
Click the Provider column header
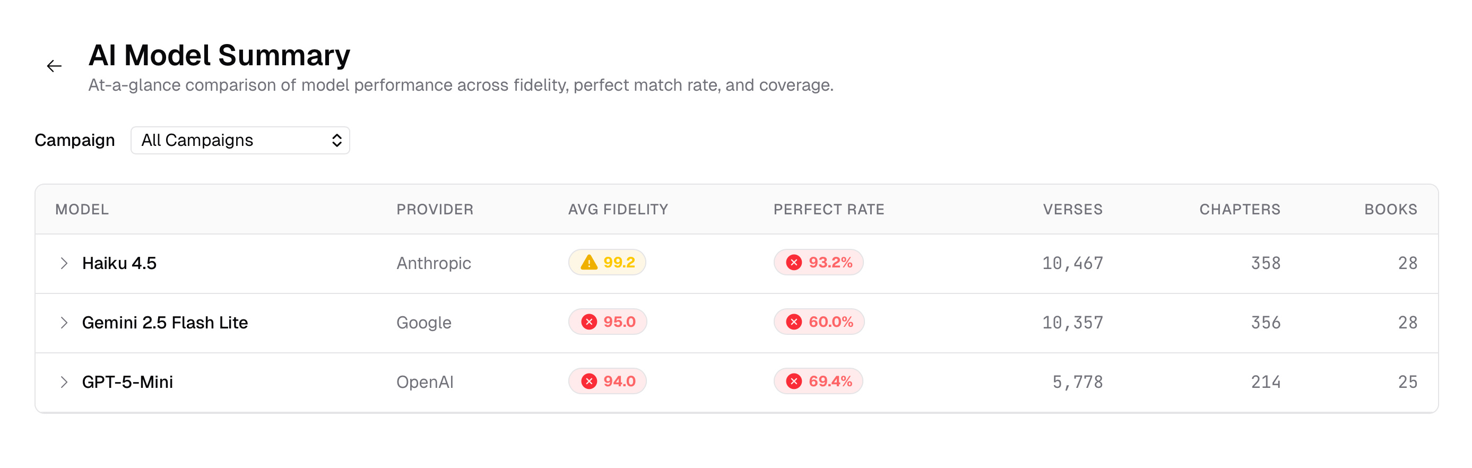pos(434,209)
